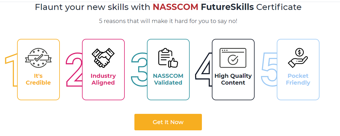Viewport: 340px width, 136px height.
Task: Click the "5 reasons" subtitle text
Action: click(x=168, y=21)
